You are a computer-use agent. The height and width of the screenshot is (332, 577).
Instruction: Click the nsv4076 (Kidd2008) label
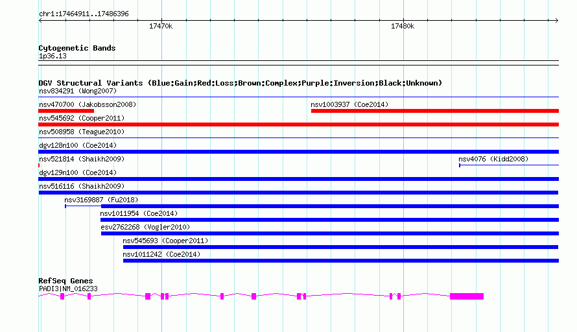point(493,159)
